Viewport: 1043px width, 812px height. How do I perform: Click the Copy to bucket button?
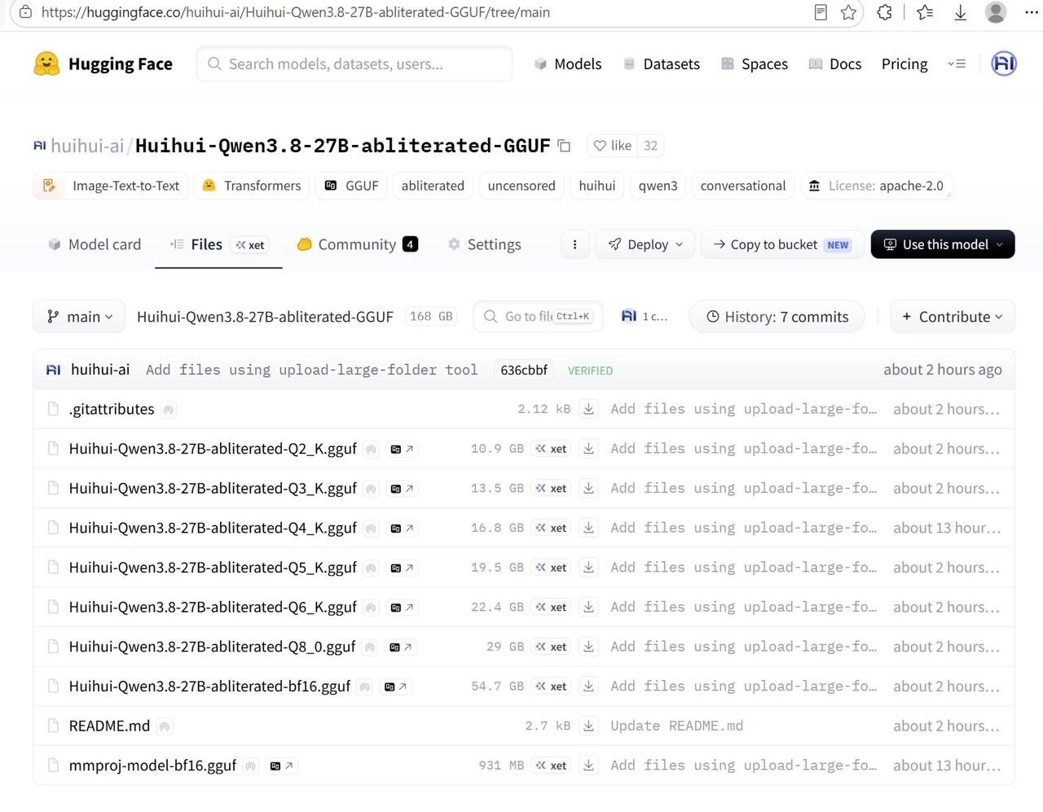[x=782, y=244]
